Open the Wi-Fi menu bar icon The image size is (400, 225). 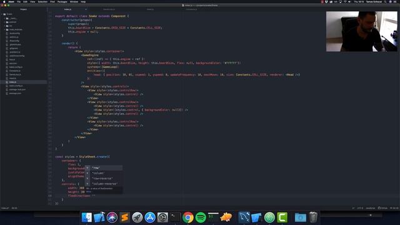click(x=345, y=2)
